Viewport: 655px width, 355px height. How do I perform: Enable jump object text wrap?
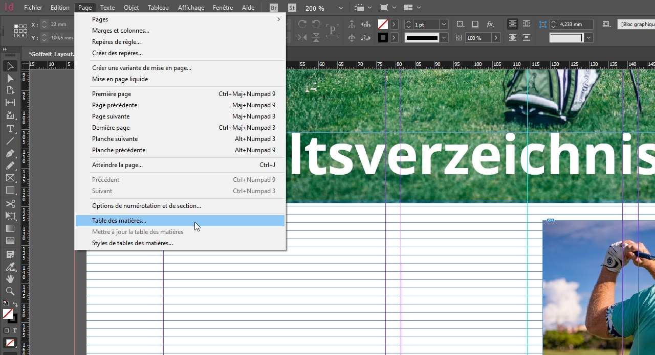527,37
